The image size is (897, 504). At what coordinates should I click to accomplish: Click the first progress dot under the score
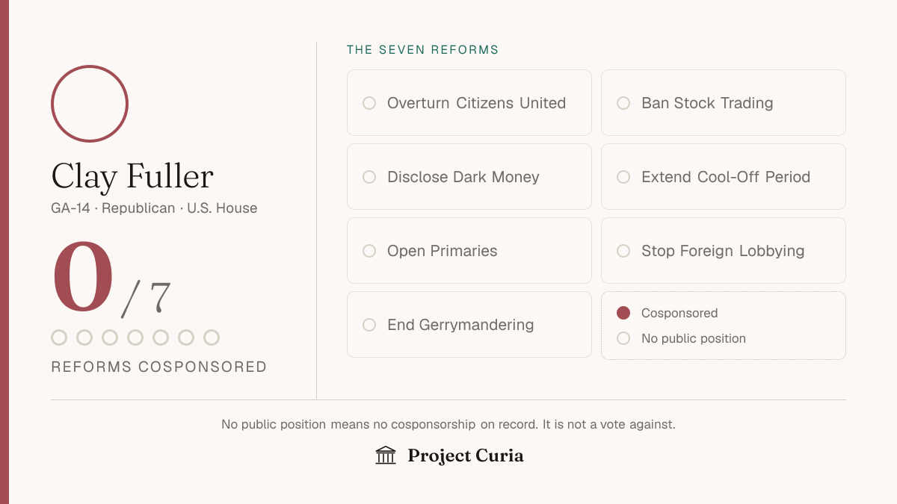[59, 337]
